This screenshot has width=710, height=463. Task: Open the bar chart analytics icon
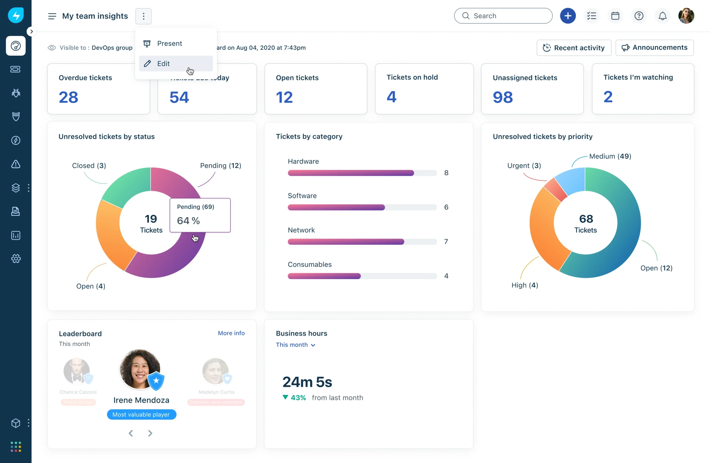[16, 235]
